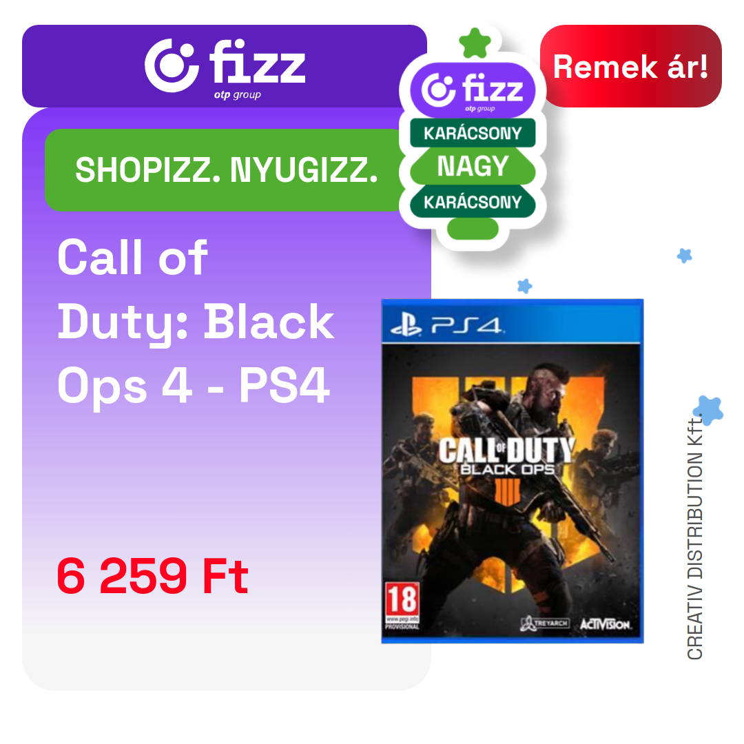Click the PEGI 18 rating icon

(x=402, y=606)
